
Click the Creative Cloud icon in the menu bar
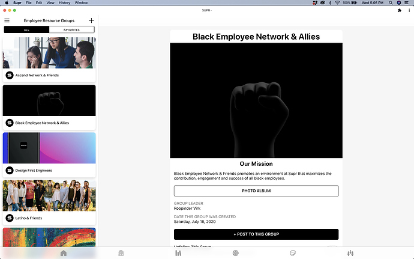[322, 2]
